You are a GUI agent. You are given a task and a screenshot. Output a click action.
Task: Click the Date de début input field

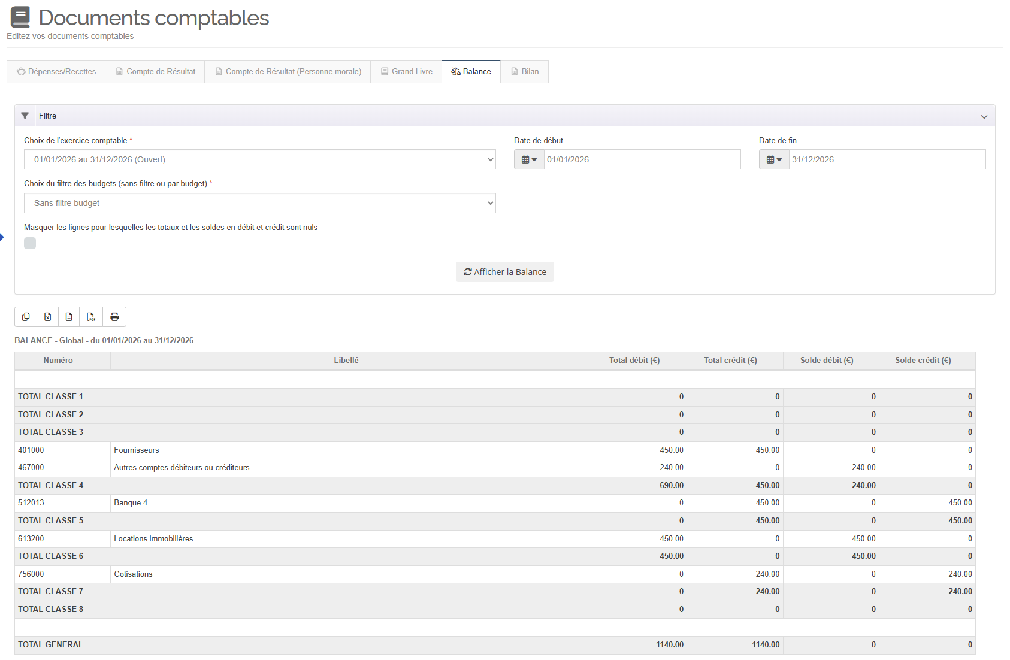(642, 159)
